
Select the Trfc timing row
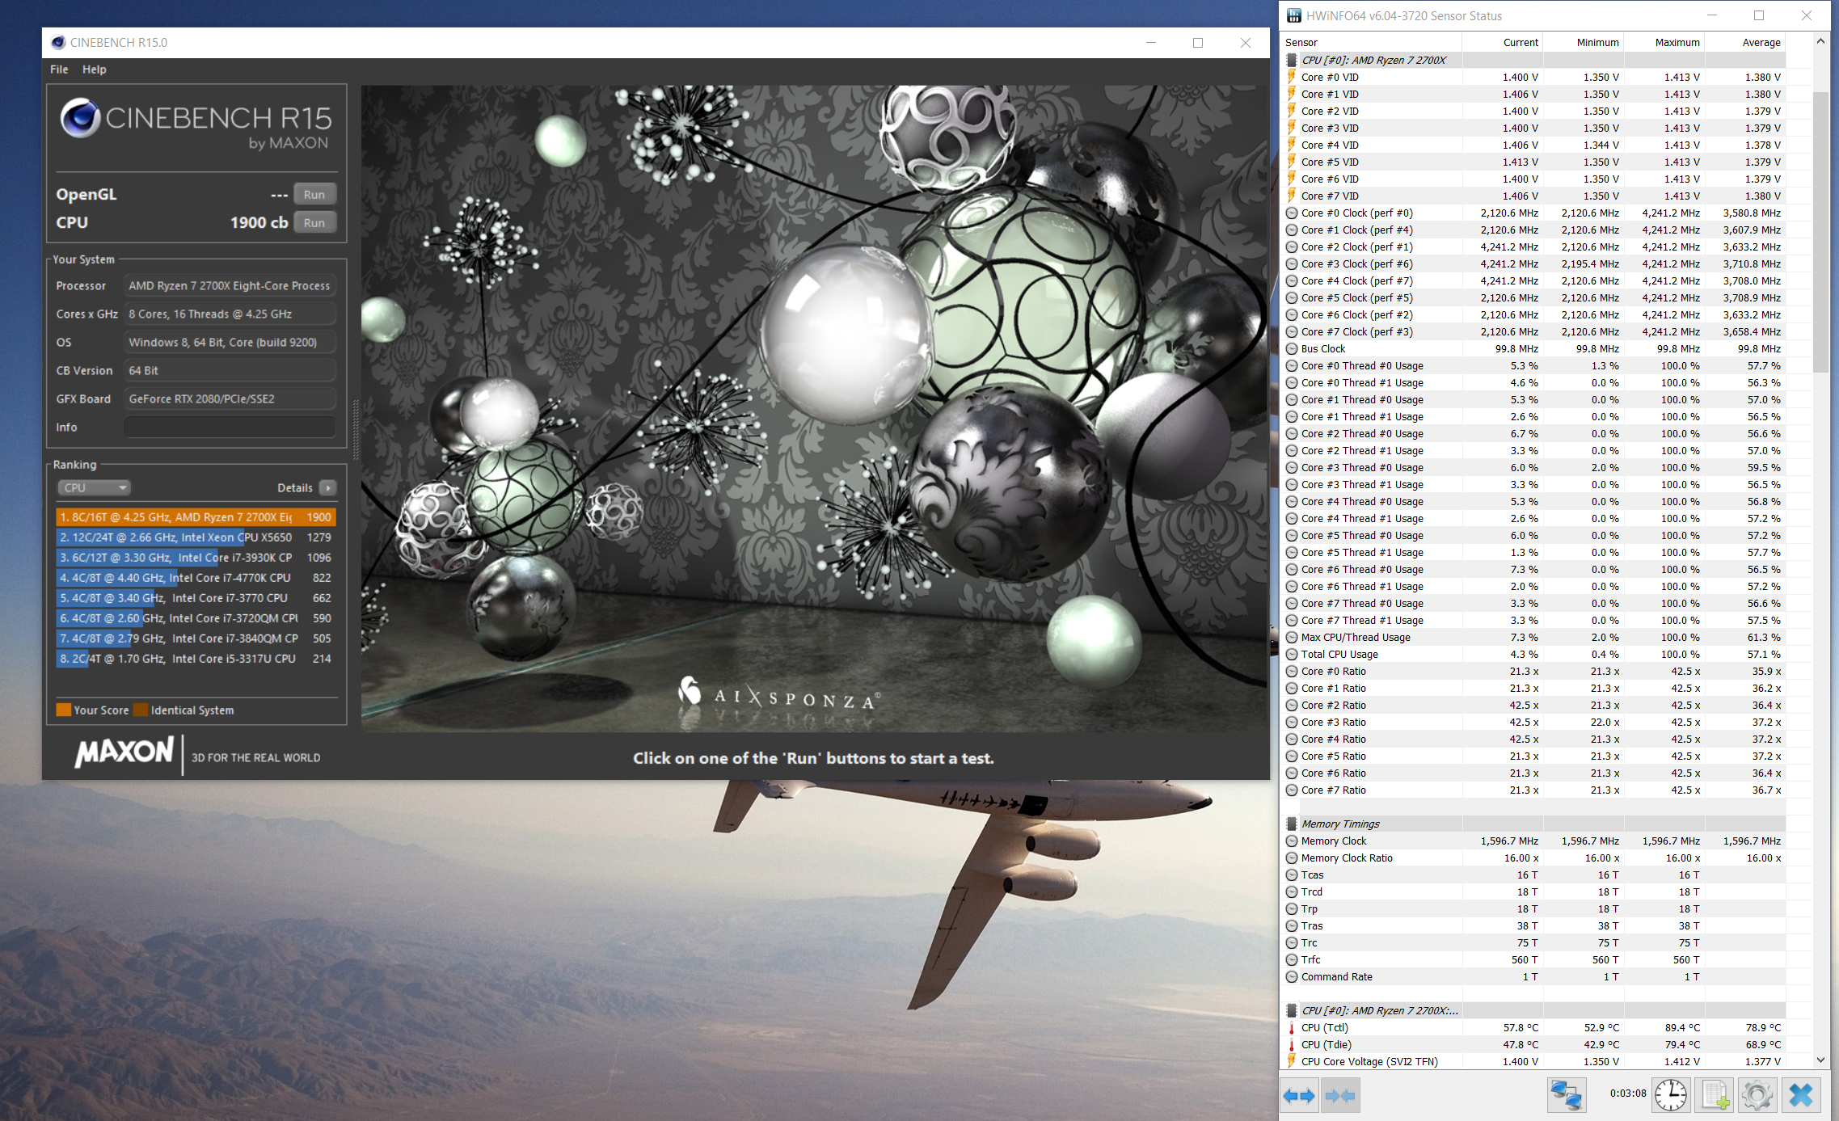1533,959
